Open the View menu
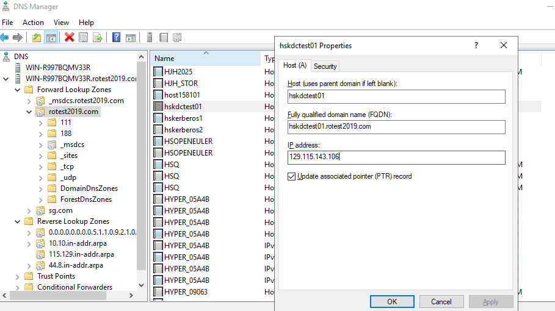The height and width of the screenshot is (311, 555). (61, 23)
